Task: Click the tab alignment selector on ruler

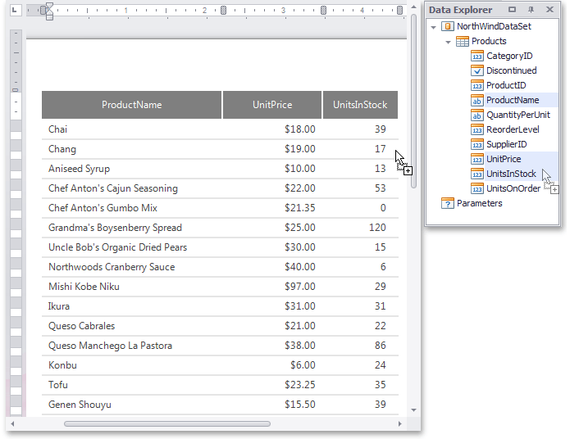Action: [14, 10]
